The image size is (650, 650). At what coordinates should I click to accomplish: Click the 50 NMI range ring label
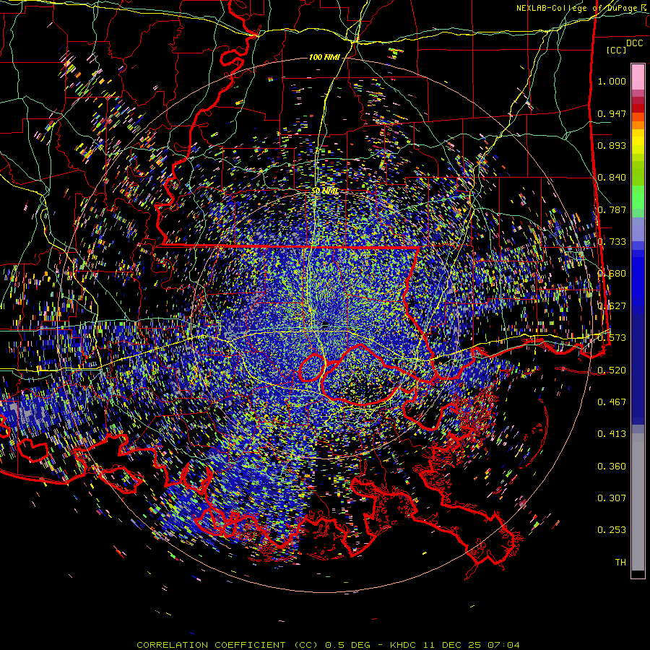click(x=324, y=191)
